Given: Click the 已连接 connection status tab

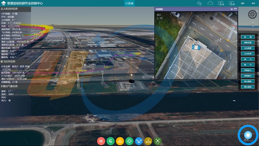Looking at the screenshot, I should tap(129, 3).
